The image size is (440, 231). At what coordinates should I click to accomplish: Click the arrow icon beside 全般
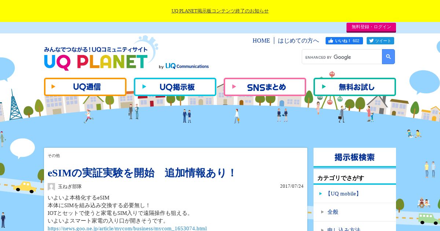pyautogui.click(x=322, y=212)
